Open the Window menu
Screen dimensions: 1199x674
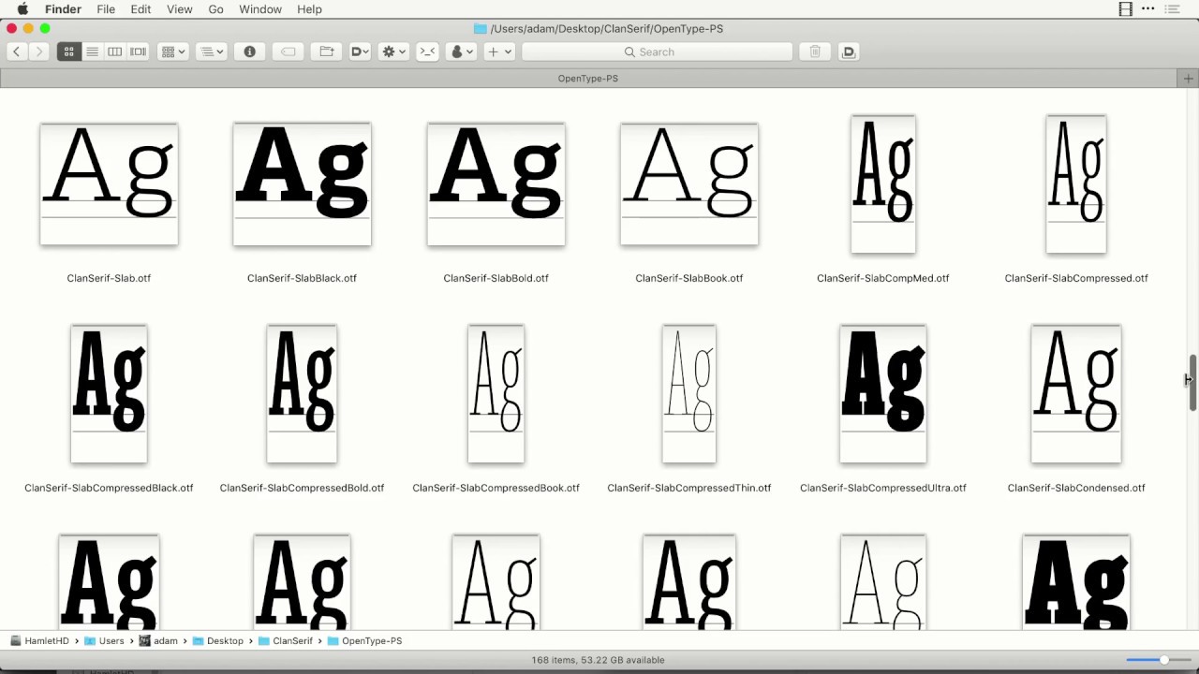pos(260,9)
